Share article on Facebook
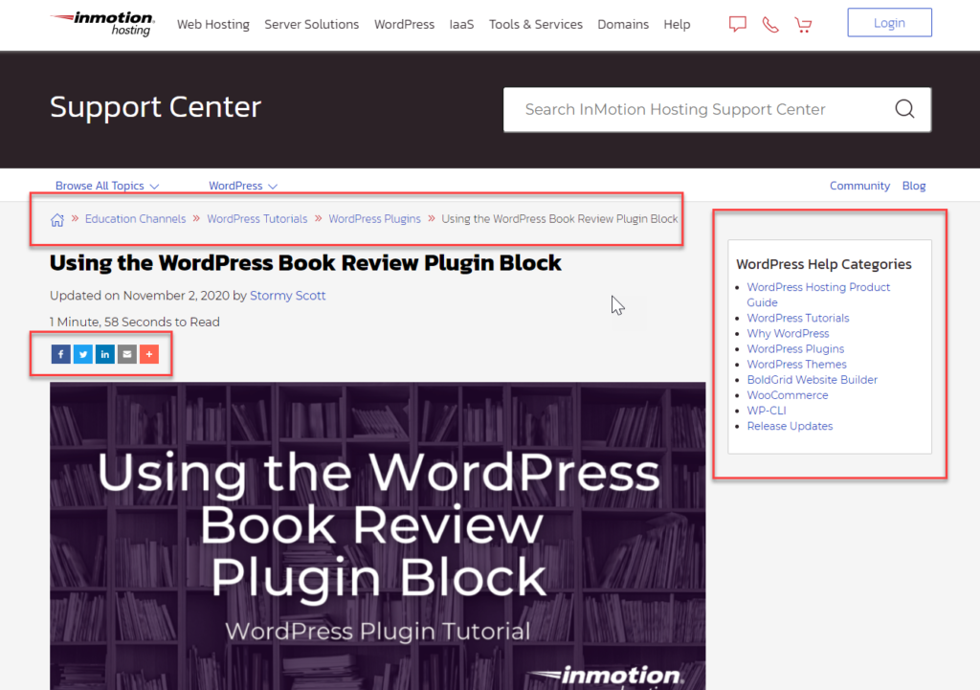Screen dimensions: 980x690 tap(60, 354)
